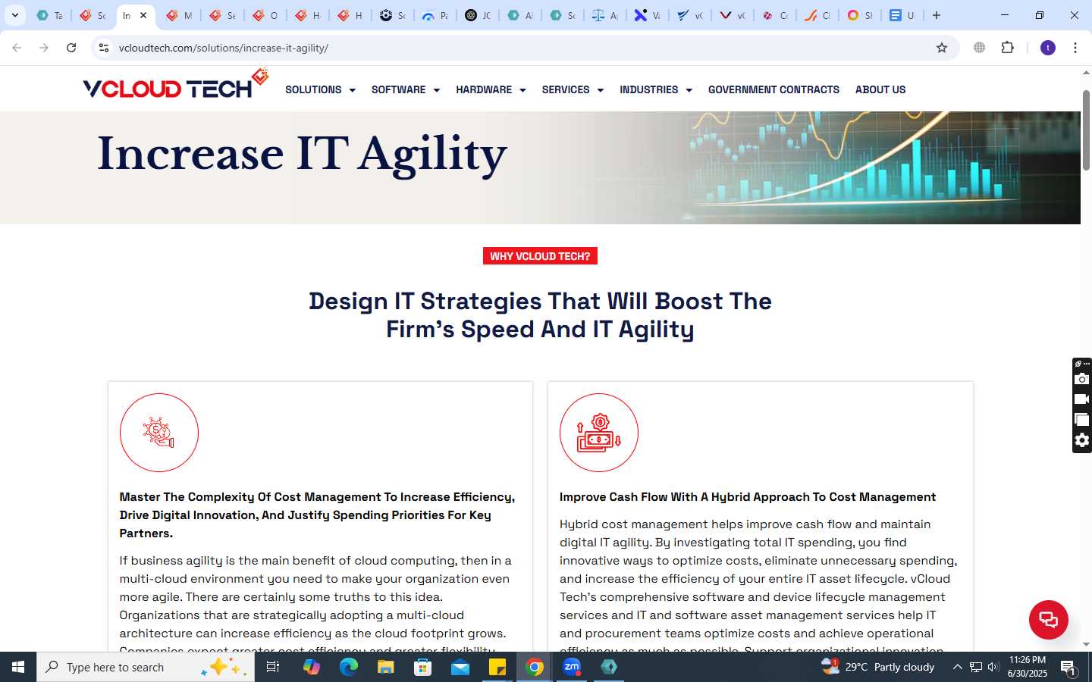Open Microsoft Store from taskbar
This screenshot has width=1092, height=682.
pos(422,667)
